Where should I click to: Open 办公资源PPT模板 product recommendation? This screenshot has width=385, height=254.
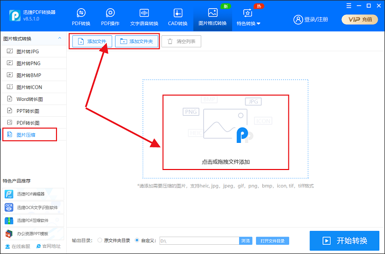pyautogui.click(x=33, y=234)
